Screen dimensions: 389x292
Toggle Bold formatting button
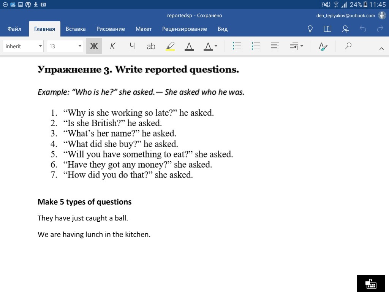(x=94, y=46)
